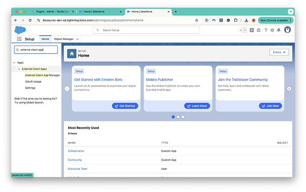Open Chrome downloads icon
Screen dimensions: 306x192
[x=246, y=20]
